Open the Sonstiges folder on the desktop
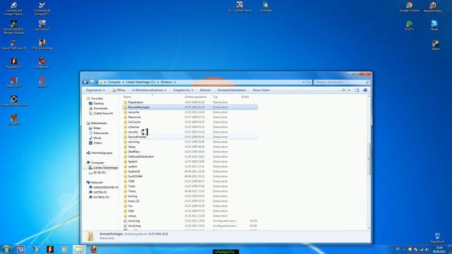Screen dimensions: 452x254 [x=266, y=7]
